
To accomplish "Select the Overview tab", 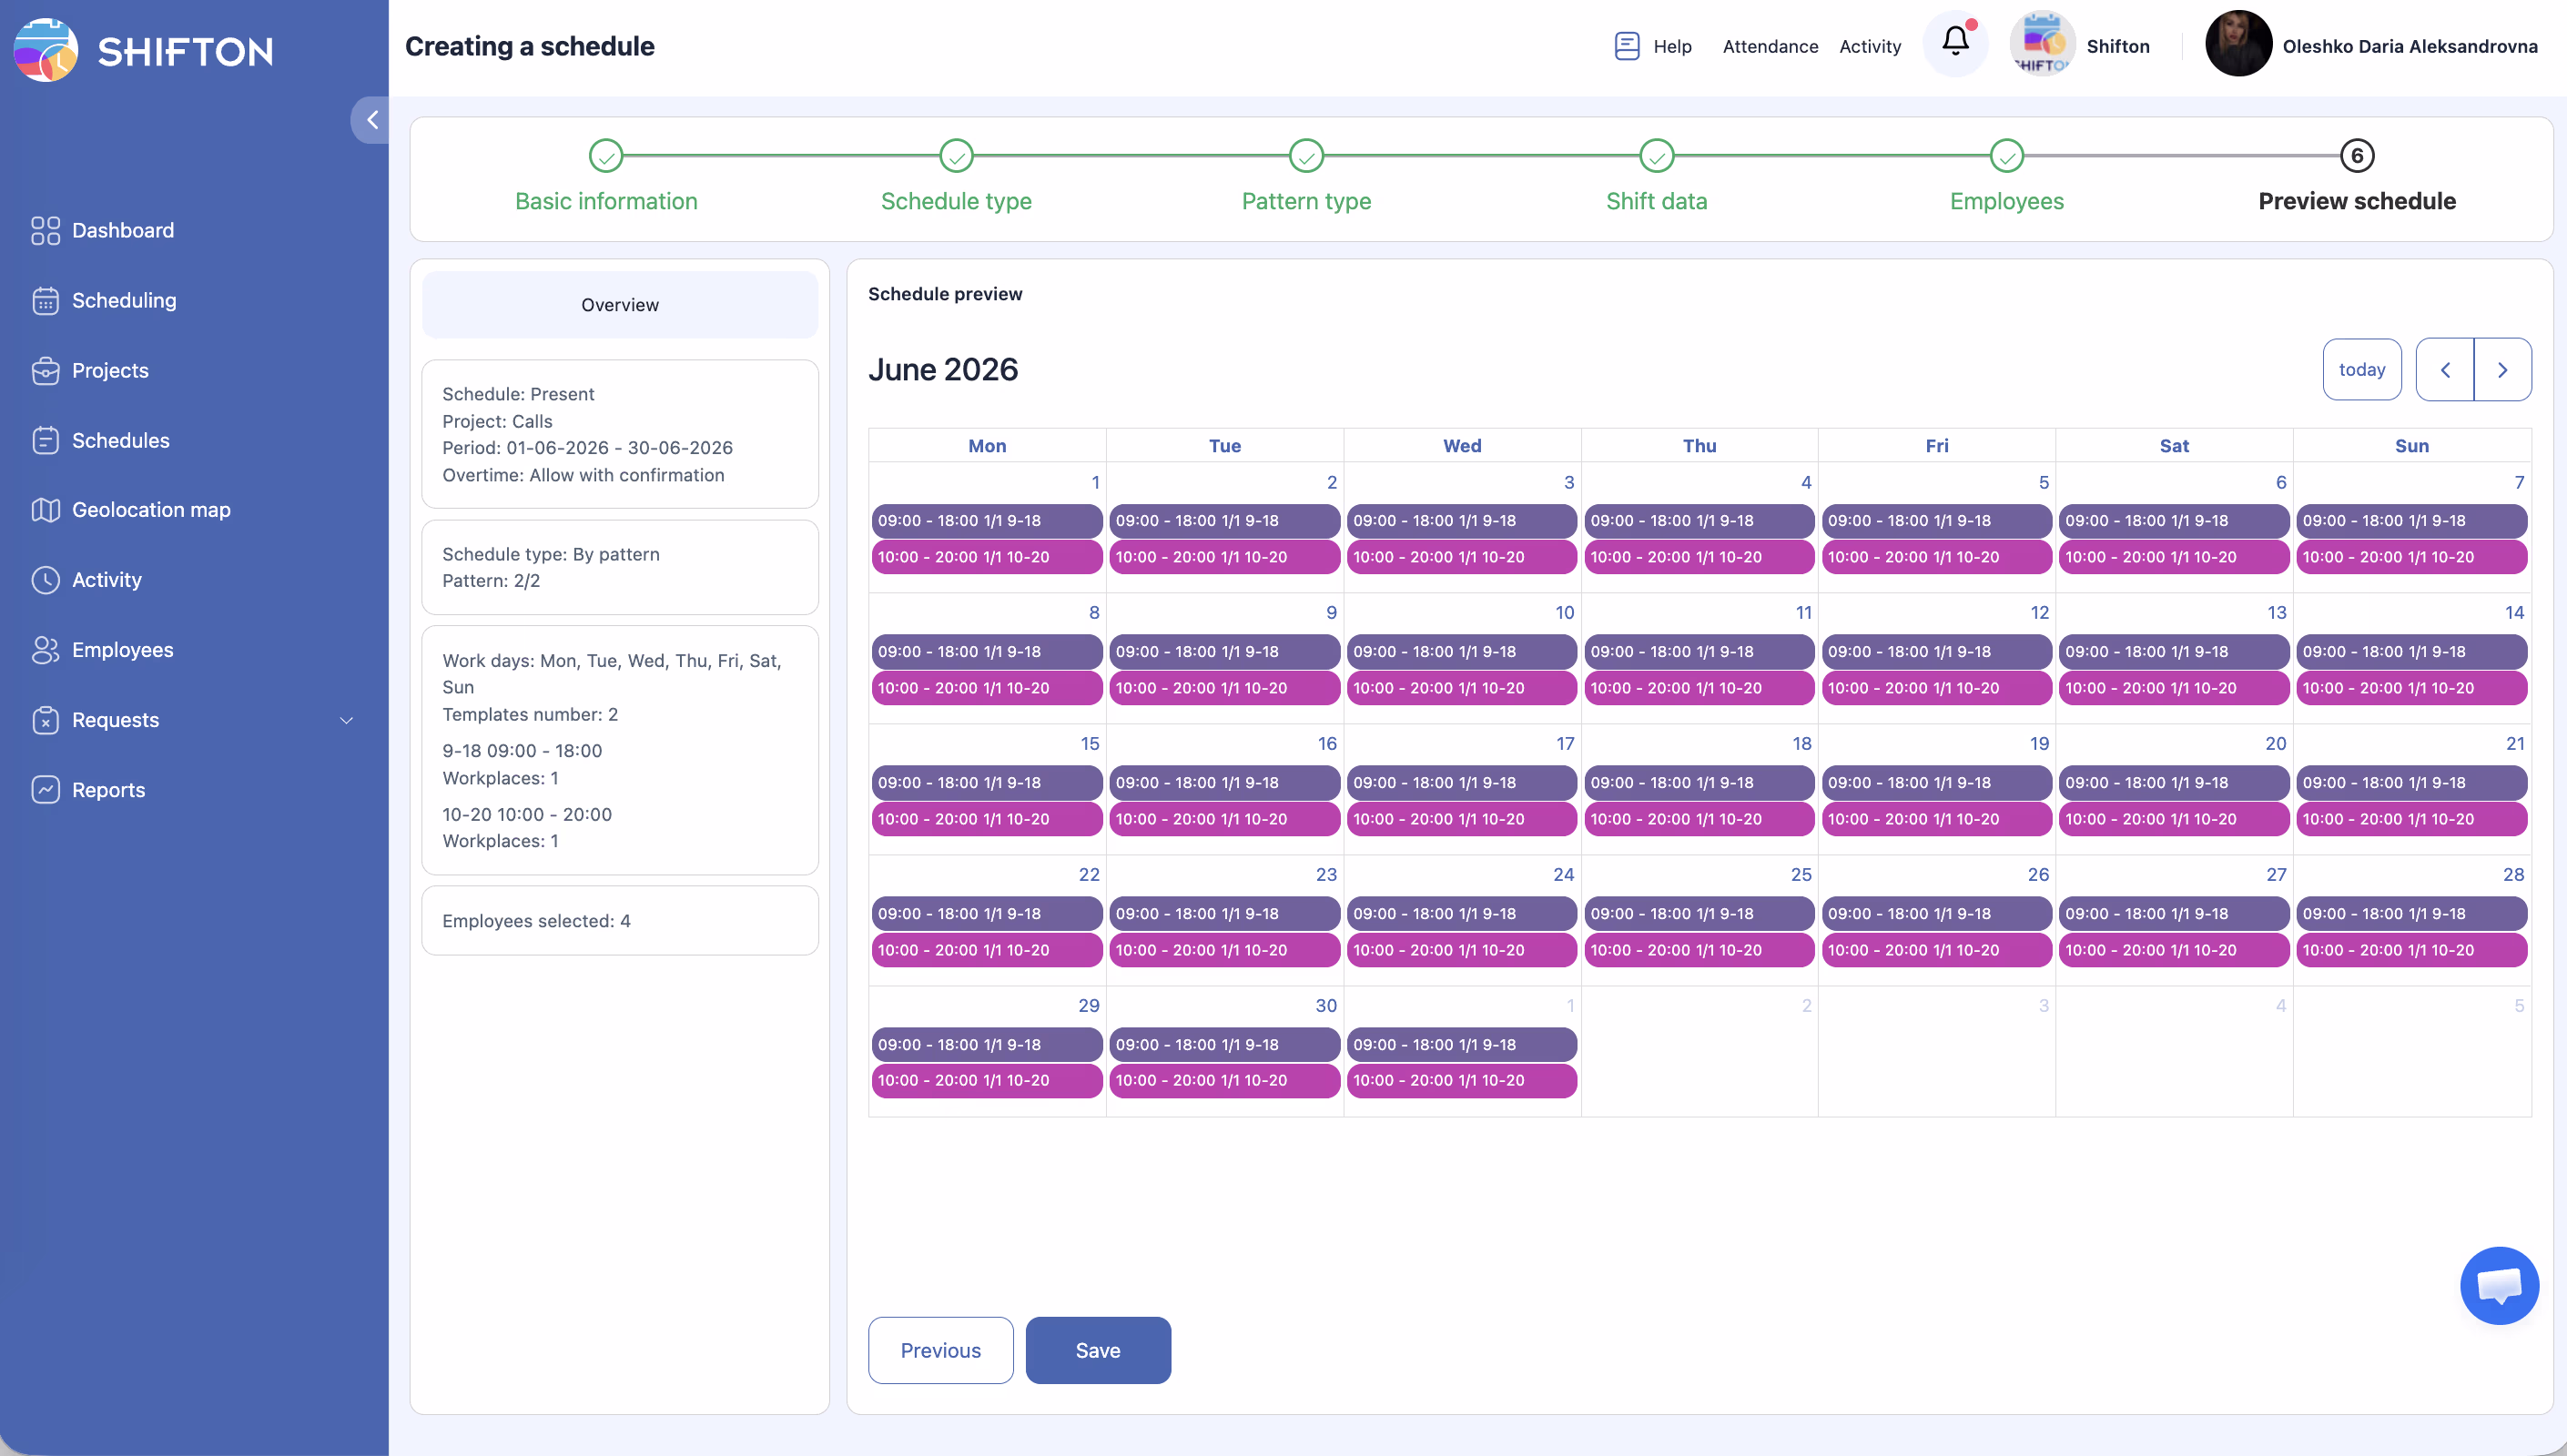I will (x=619, y=305).
